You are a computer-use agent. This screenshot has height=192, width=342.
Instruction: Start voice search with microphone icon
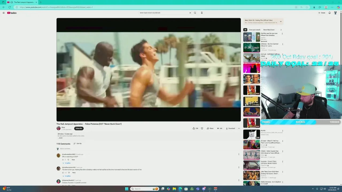202,13
